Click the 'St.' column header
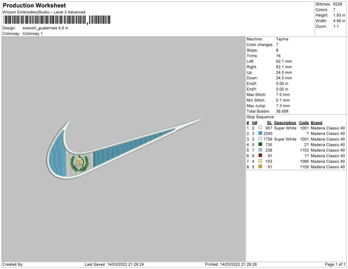 tap(269, 123)
